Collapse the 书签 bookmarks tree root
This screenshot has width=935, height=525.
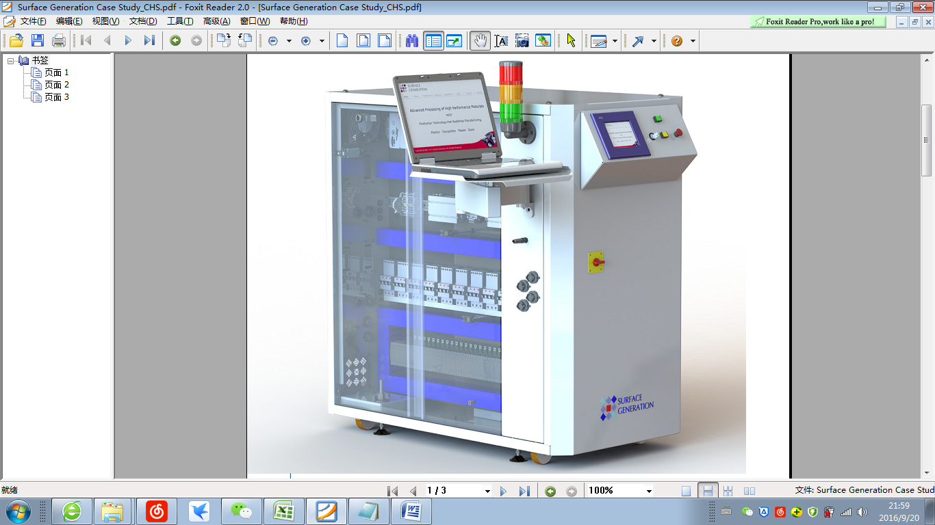[11, 61]
